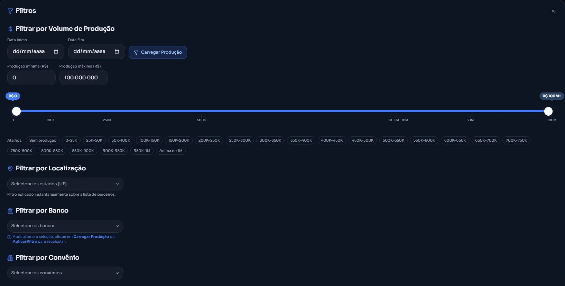Viewport: 565px width, 286px height.
Task: Open the Selecione os estados (UF) dropdown
Action: click(65, 184)
